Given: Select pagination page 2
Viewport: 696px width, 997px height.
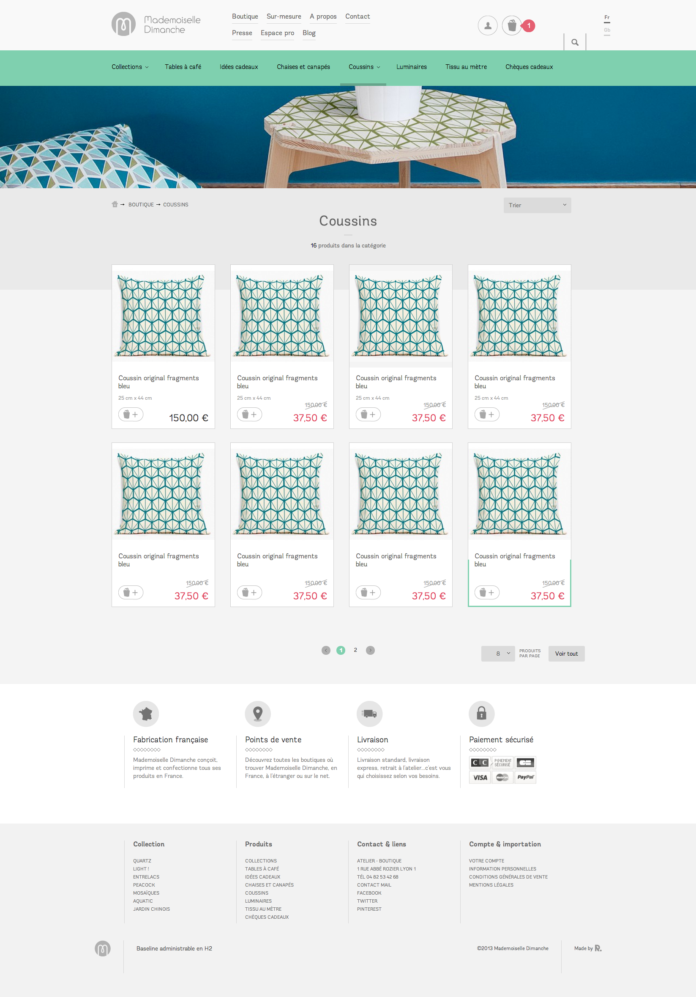Looking at the screenshot, I should coord(355,650).
